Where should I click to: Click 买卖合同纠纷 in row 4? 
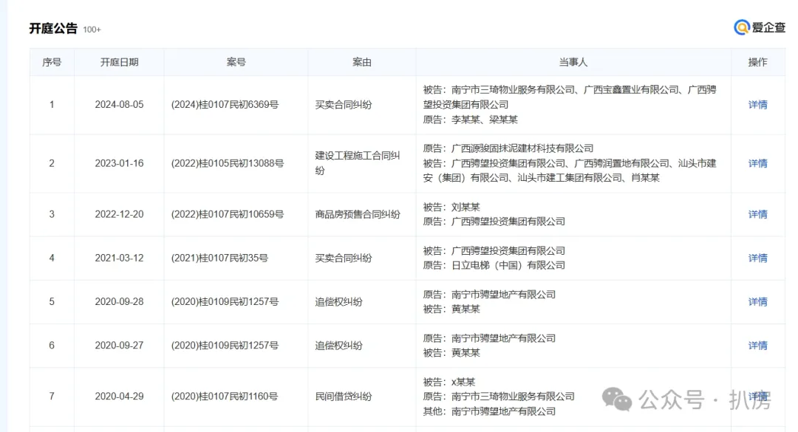[x=344, y=258]
